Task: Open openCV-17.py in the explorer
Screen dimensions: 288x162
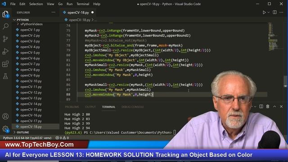Action: tap(31, 121)
